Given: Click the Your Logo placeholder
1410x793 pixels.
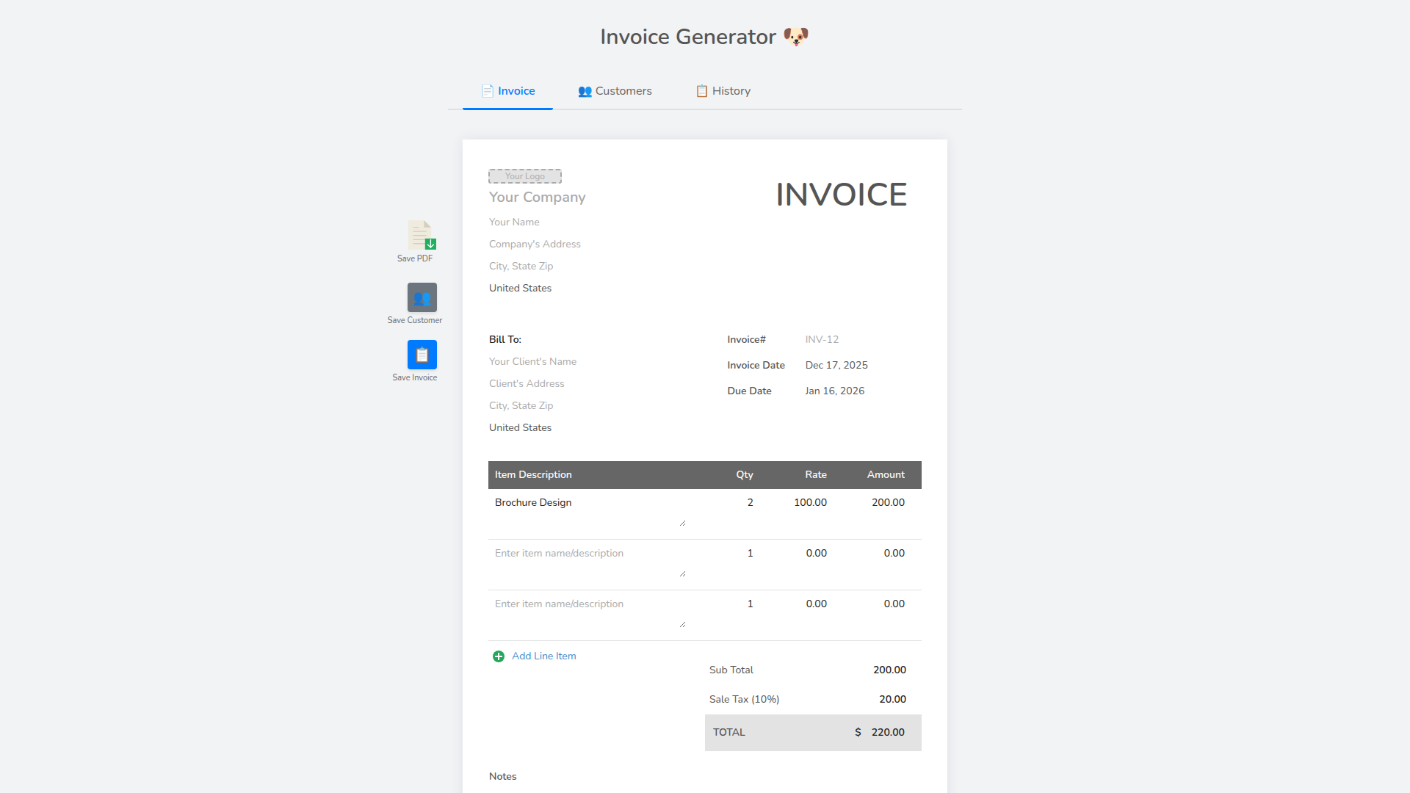Looking at the screenshot, I should (x=525, y=176).
